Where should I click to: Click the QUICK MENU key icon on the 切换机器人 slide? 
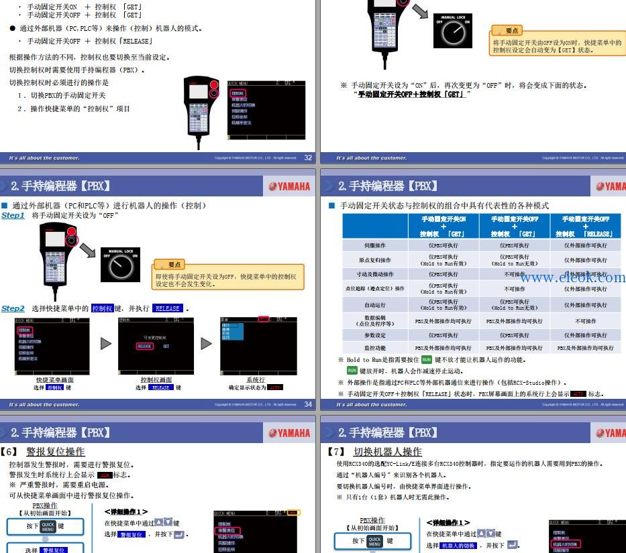[x=374, y=541]
